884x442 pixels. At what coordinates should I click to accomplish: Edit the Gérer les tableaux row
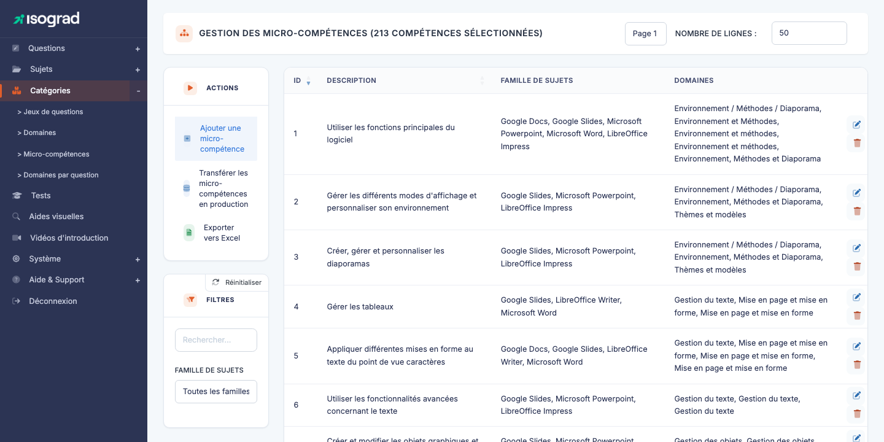click(856, 297)
